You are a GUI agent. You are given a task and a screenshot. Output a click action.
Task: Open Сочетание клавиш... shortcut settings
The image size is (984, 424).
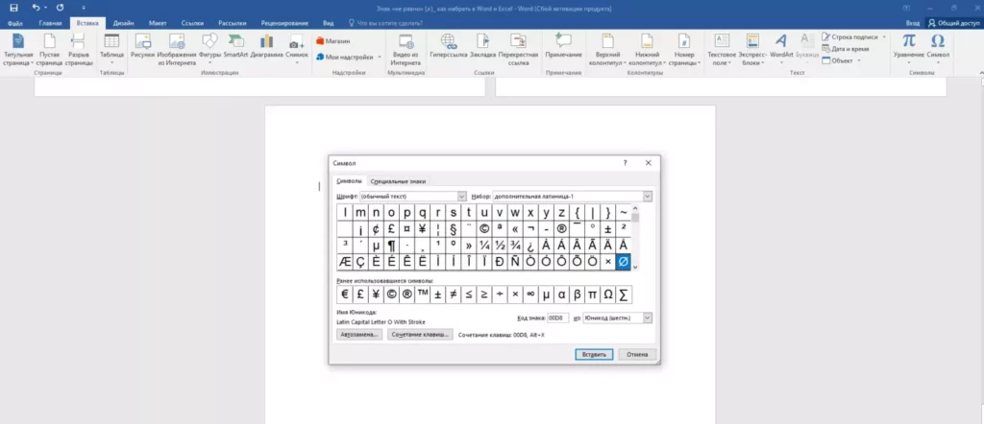point(421,335)
